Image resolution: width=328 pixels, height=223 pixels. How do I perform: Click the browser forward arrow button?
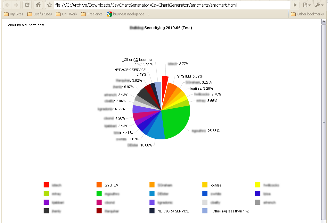16,5
